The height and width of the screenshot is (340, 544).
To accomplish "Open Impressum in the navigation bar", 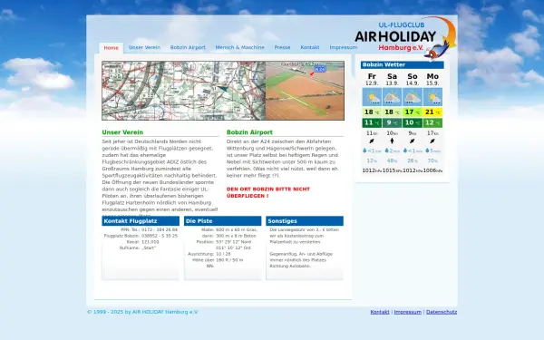I will click(x=343, y=47).
